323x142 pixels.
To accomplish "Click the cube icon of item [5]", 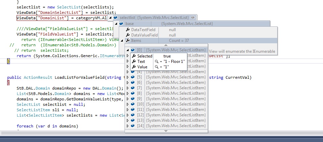I will pyautogui.click(x=133, y=77).
